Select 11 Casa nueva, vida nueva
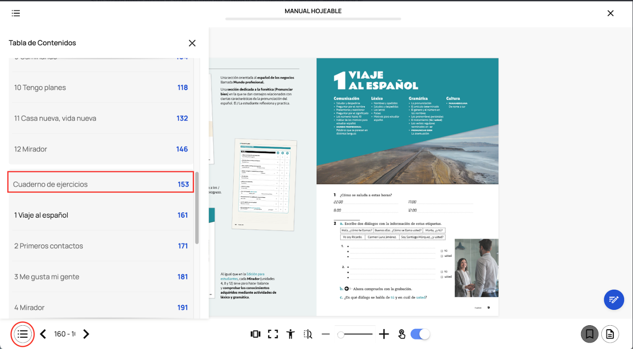Screen dimensions: 633x349 point(101,118)
